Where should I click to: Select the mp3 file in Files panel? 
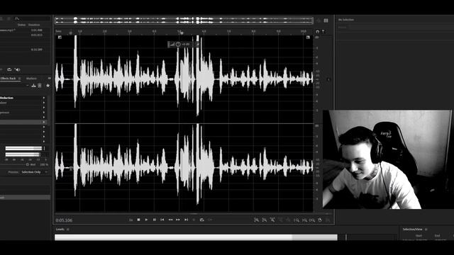9,30
